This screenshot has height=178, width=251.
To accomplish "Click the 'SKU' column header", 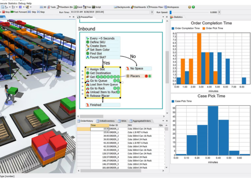I will click(143, 125).
